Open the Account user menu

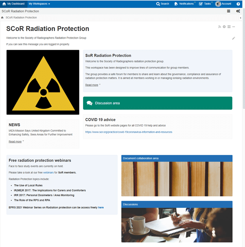(x=223, y=4)
